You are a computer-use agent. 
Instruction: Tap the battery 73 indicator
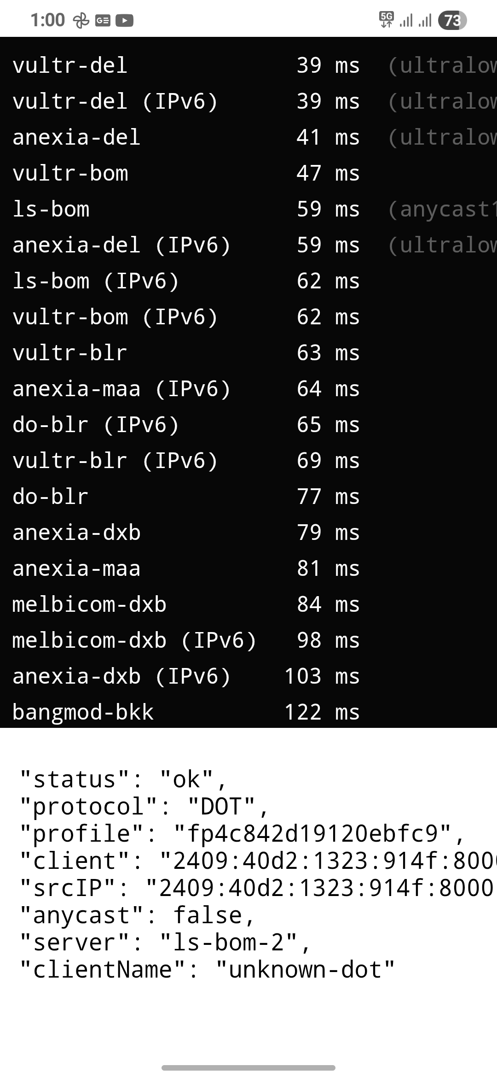coord(452,20)
